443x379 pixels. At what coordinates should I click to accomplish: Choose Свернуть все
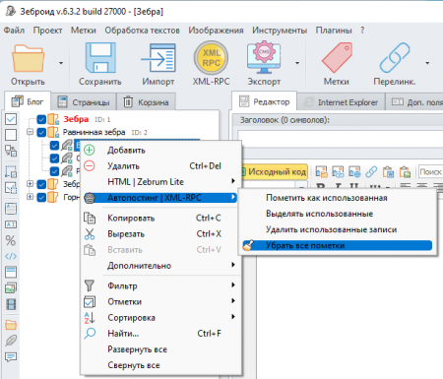coord(159,365)
